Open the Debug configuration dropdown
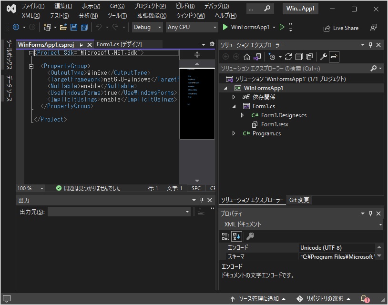 (147, 27)
